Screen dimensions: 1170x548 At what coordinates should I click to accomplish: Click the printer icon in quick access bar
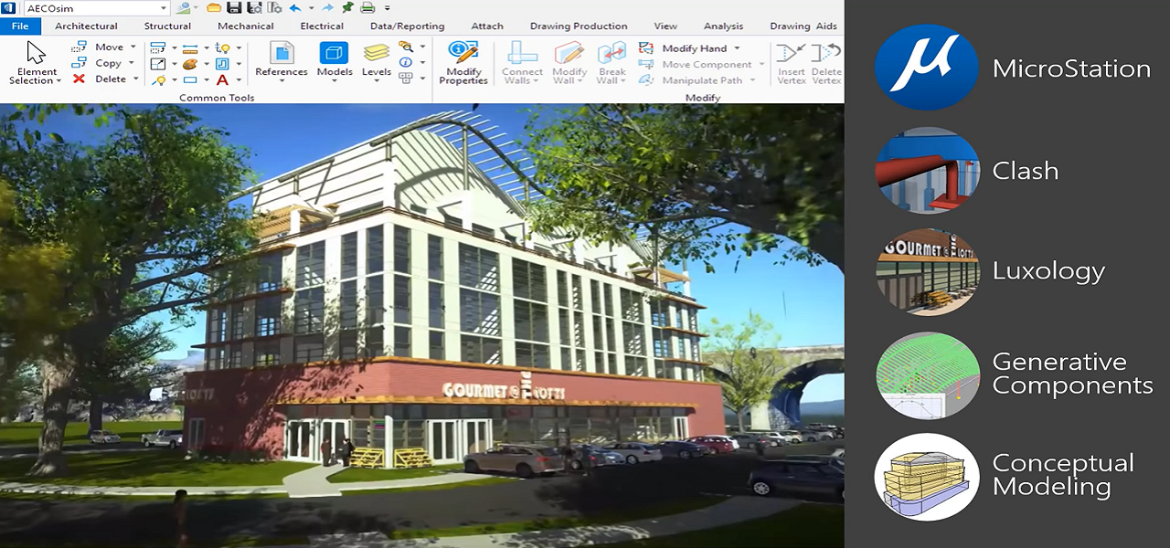367,8
